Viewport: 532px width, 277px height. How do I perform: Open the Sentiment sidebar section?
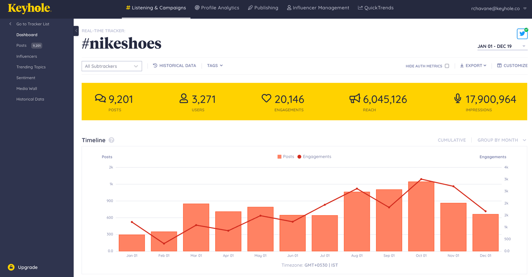pyautogui.click(x=26, y=78)
